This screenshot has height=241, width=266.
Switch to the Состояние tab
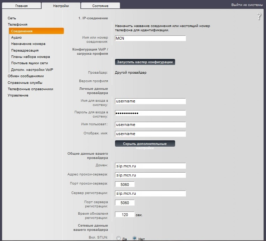[100, 6]
